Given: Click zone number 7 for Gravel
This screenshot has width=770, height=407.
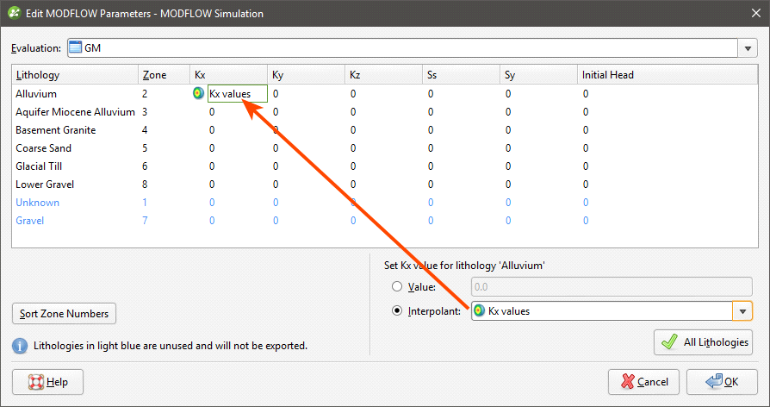Looking at the screenshot, I should pyautogui.click(x=145, y=221).
